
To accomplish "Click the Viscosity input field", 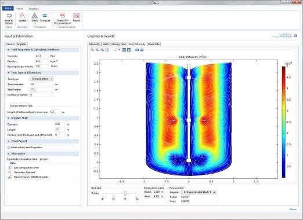I will coord(42,56).
